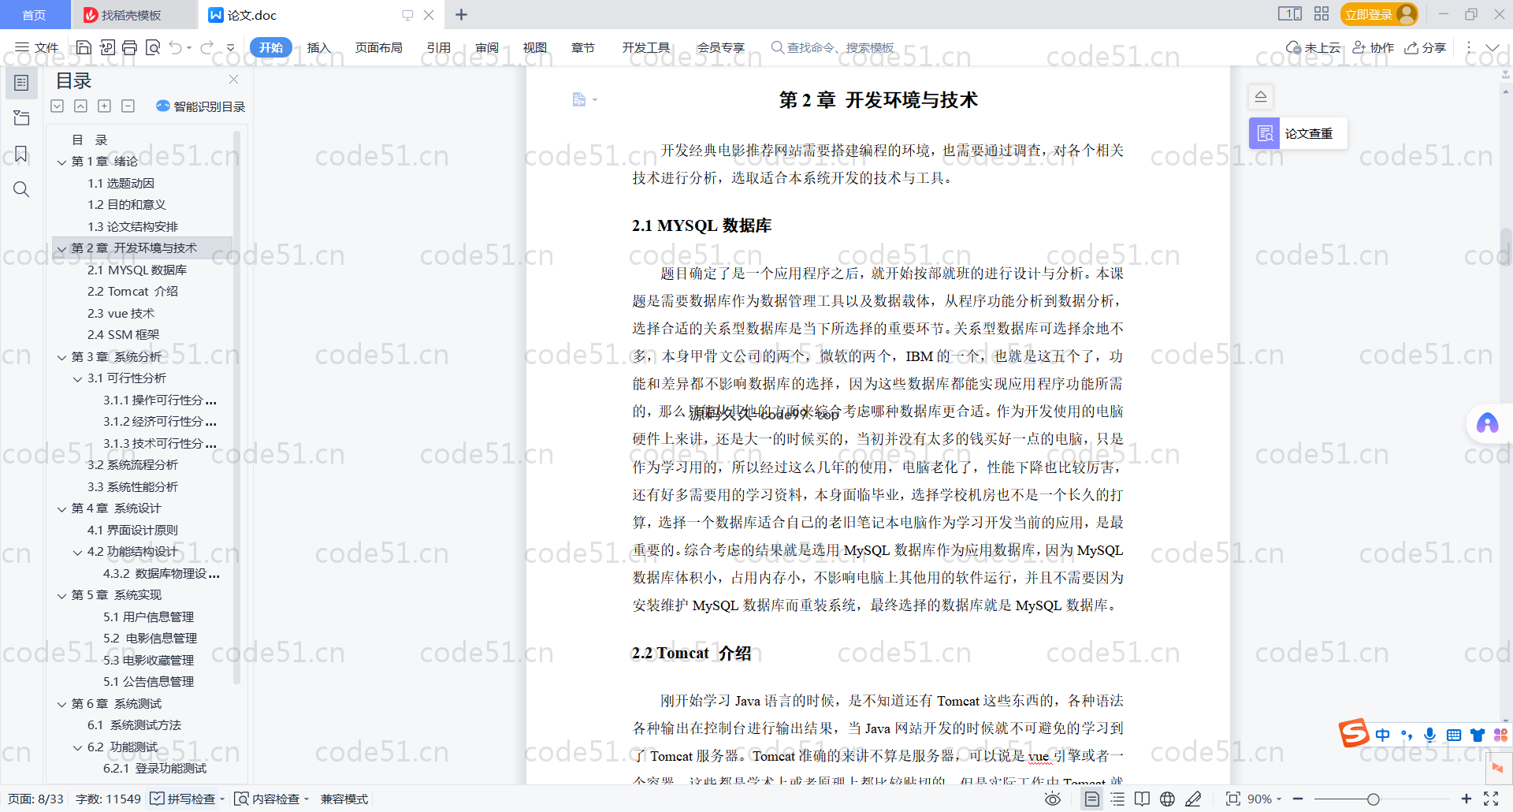The height and width of the screenshot is (812, 1513).
Task: Open the window layout switcher icon in title bar
Action: coord(1290,14)
